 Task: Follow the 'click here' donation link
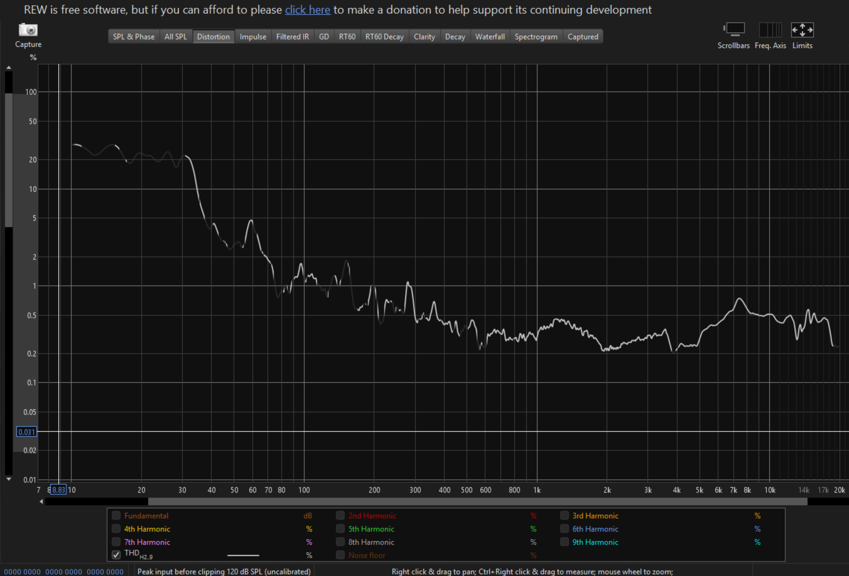(x=308, y=10)
